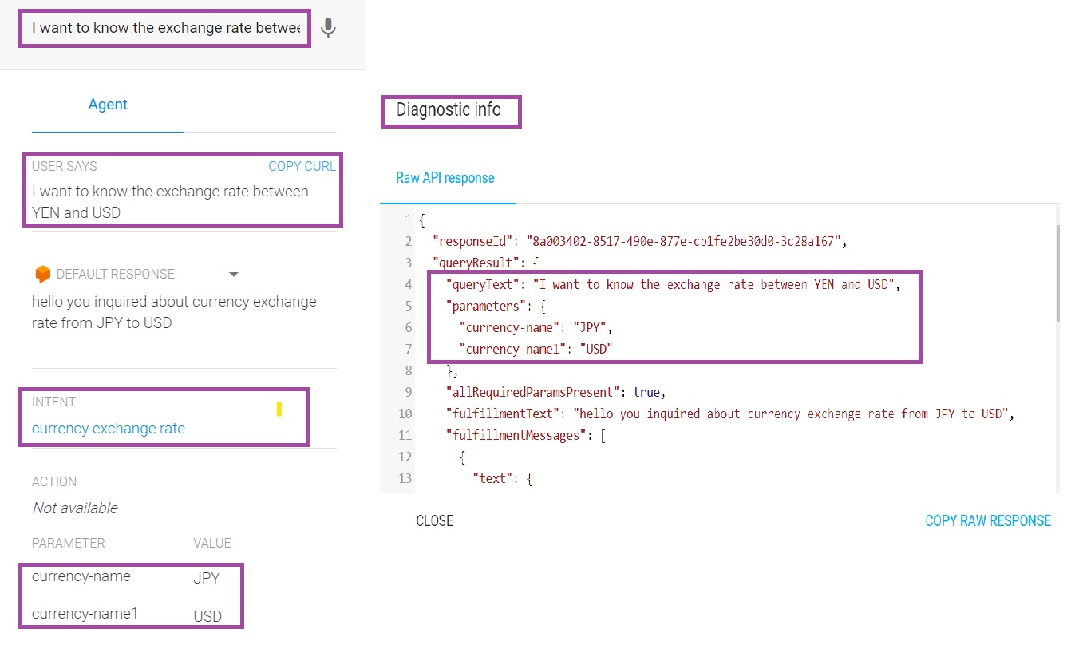1075x645 pixels.
Task: Open the 'currency exchange rate' intent link
Action: pos(109,429)
